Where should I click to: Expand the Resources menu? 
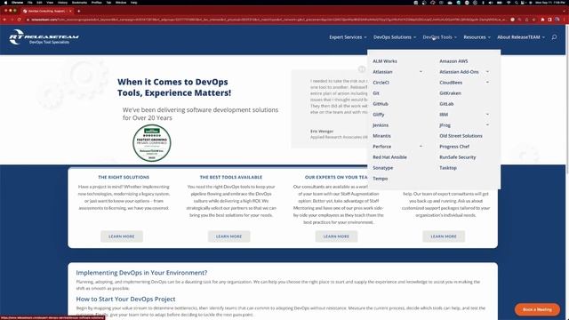tap(477, 37)
